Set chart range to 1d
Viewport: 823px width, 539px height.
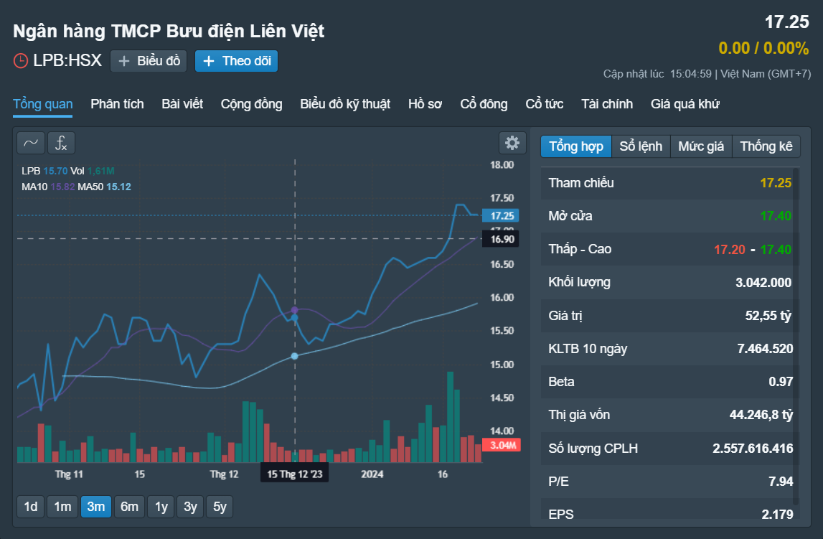(31, 507)
